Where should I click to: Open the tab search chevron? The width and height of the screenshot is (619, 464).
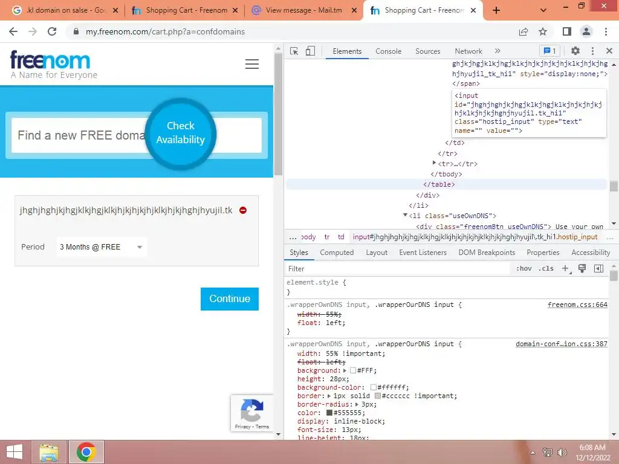click(x=543, y=11)
